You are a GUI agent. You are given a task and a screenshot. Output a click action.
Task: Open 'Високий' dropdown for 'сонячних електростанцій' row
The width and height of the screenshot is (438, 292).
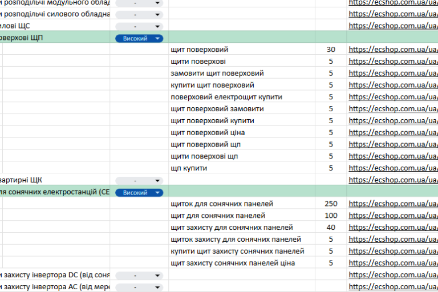[139, 193]
